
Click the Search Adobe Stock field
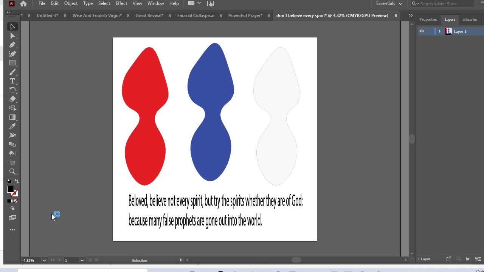(442, 3)
